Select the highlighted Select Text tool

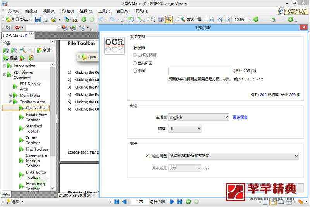click(x=169, y=19)
